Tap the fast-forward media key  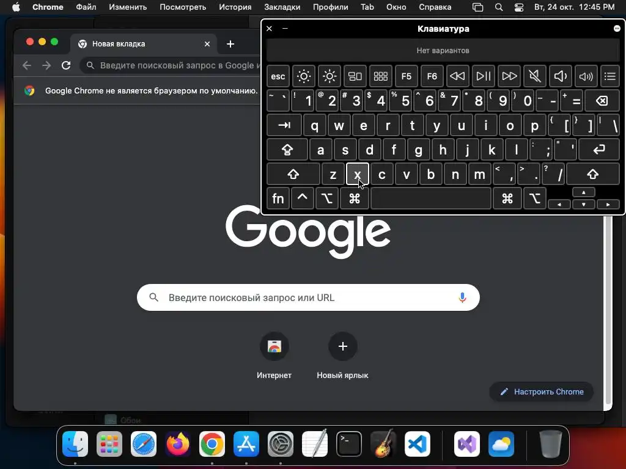(x=509, y=76)
